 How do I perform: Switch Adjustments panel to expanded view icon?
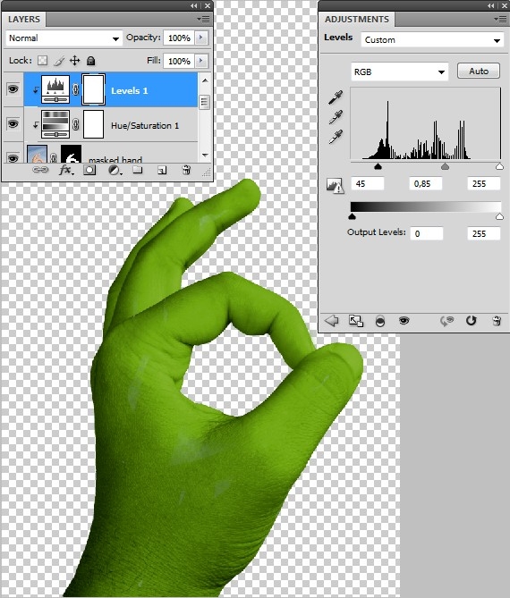(x=356, y=321)
